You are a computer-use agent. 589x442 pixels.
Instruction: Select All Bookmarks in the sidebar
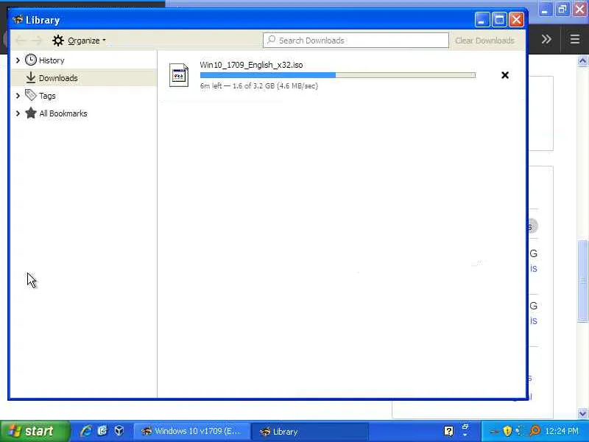[63, 113]
